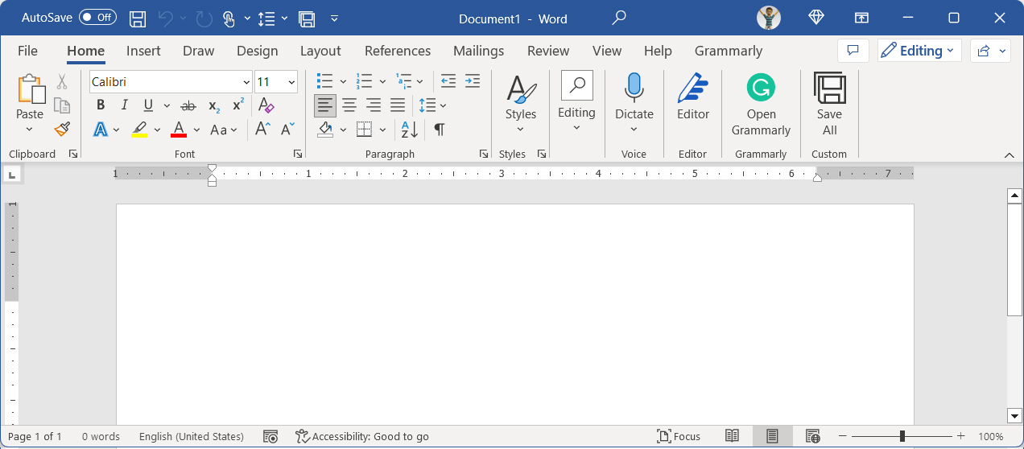Screen dimensions: 1024x449
Task: Toggle Bold formatting
Action: point(101,105)
